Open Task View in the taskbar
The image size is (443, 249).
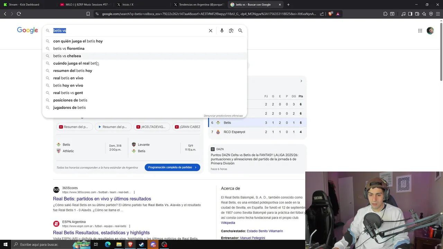click(96, 245)
